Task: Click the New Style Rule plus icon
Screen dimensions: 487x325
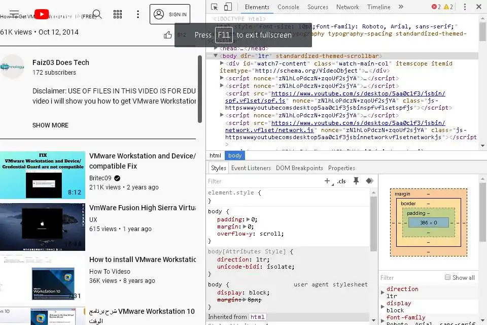Action: 327,181
